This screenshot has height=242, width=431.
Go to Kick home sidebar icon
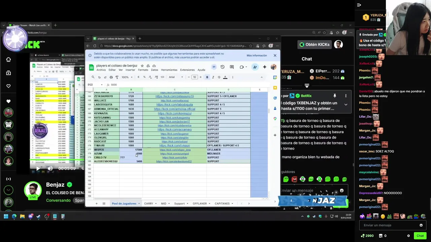(x=8, y=59)
